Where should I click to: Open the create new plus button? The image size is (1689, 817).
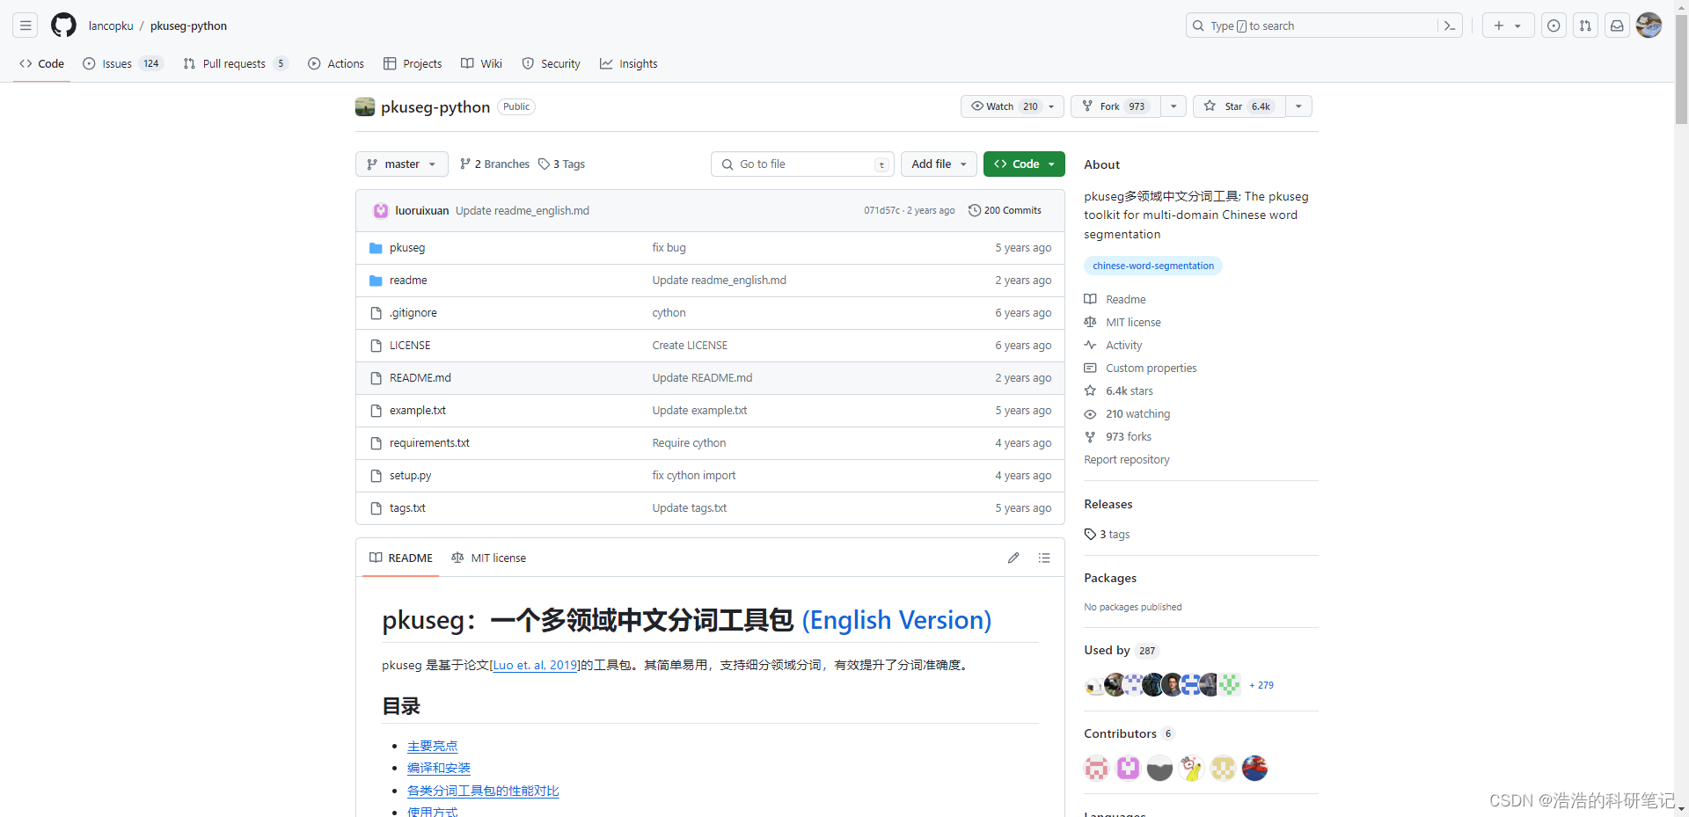1499,26
